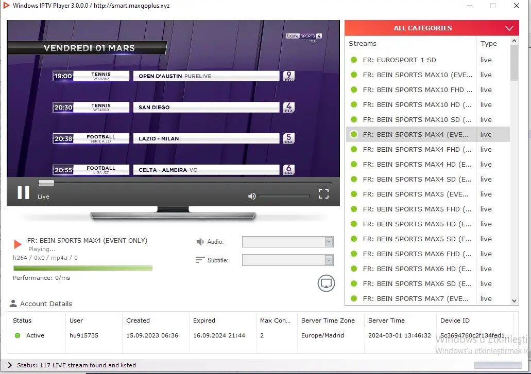Select FR: BEIN SPORTS MAX10 (EVE... stream

(x=427, y=75)
